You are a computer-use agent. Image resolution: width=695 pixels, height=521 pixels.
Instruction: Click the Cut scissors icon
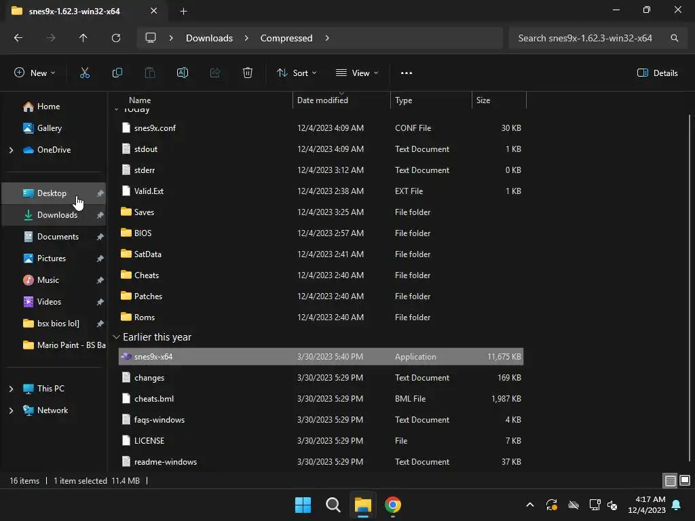tap(85, 73)
